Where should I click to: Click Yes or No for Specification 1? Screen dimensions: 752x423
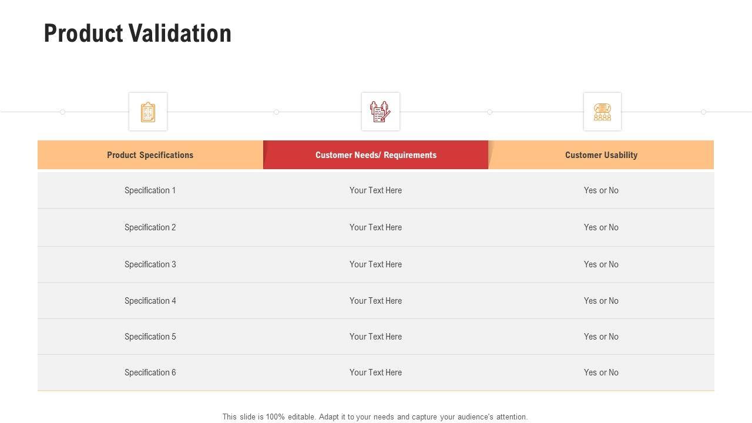tap(601, 190)
